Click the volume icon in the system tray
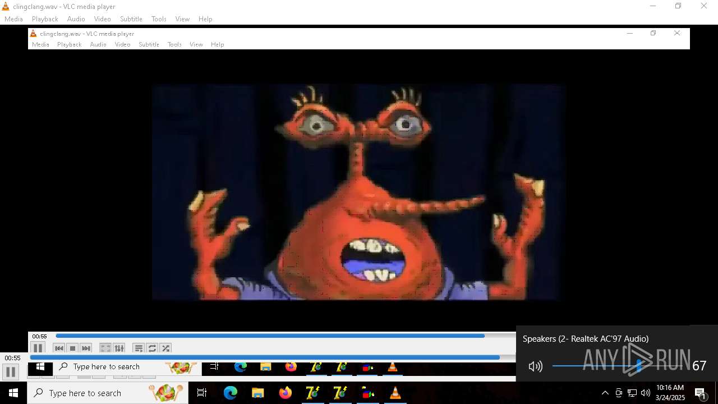718x404 pixels. point(646,393)
